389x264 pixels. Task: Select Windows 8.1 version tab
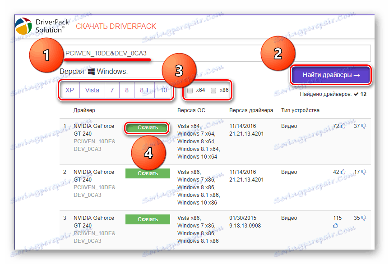point(144,90)
